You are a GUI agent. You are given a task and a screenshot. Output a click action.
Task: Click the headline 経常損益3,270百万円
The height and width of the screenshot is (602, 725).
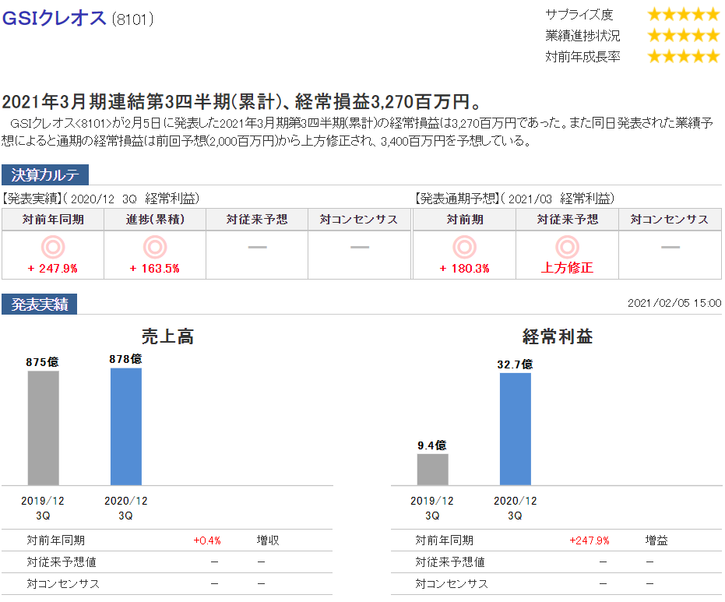point(389,101)
